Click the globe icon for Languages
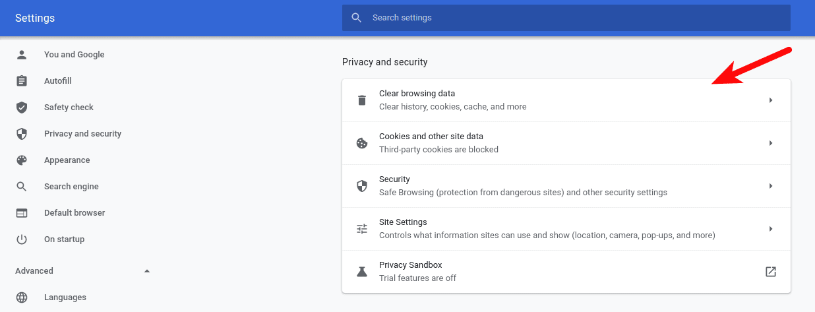Screen dimensions: 815x312 22,297
